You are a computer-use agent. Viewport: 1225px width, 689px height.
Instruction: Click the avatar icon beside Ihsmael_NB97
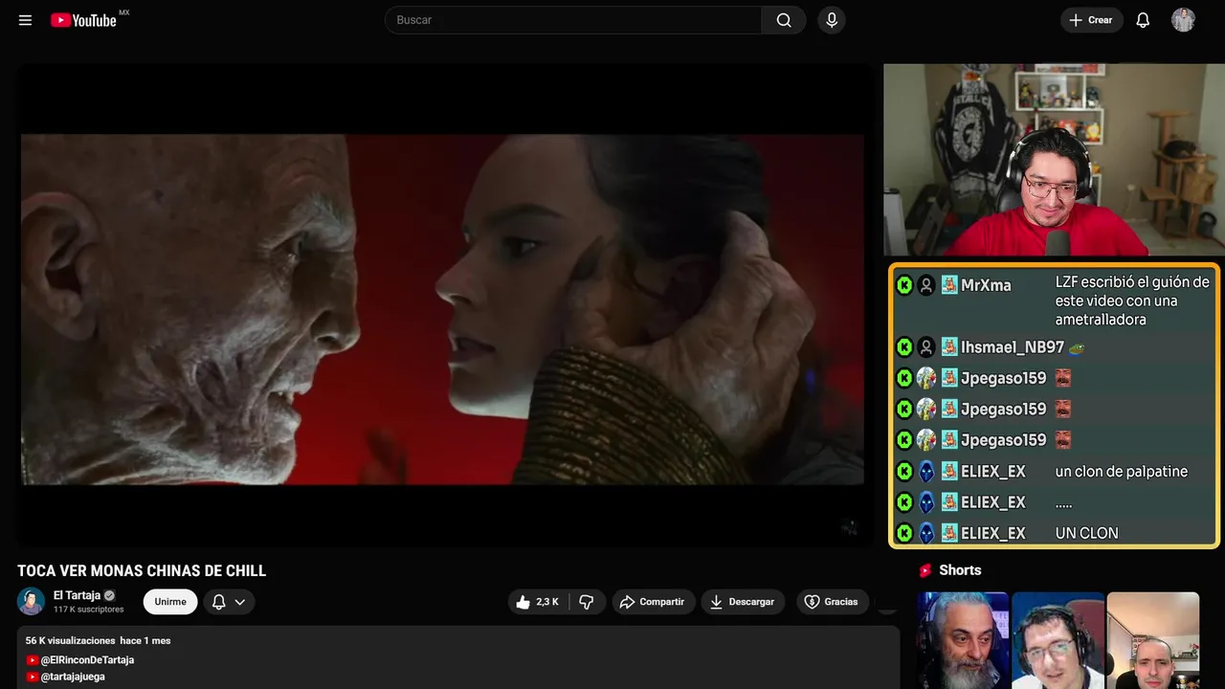(x=926, y=347)
